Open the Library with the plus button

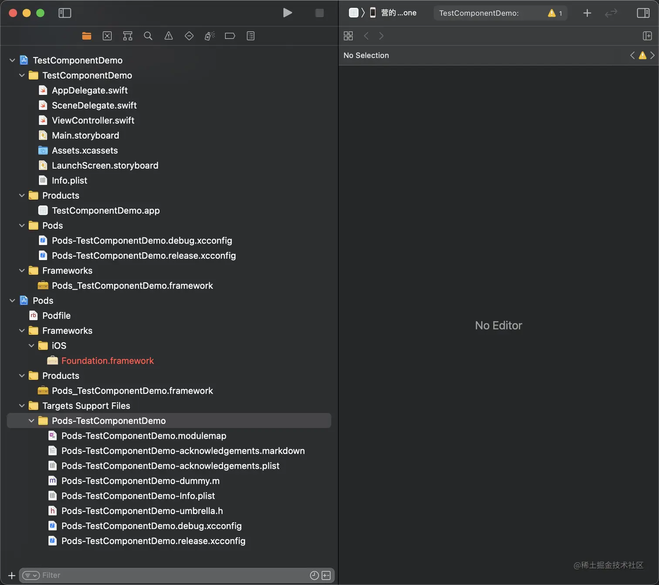pyautogui.click(x=587, y=13)
